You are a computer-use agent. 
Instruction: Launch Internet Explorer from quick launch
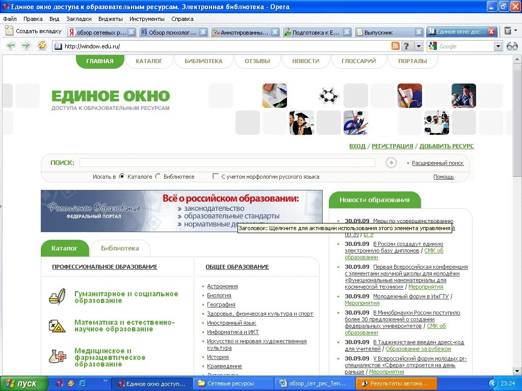coord(82,383)
